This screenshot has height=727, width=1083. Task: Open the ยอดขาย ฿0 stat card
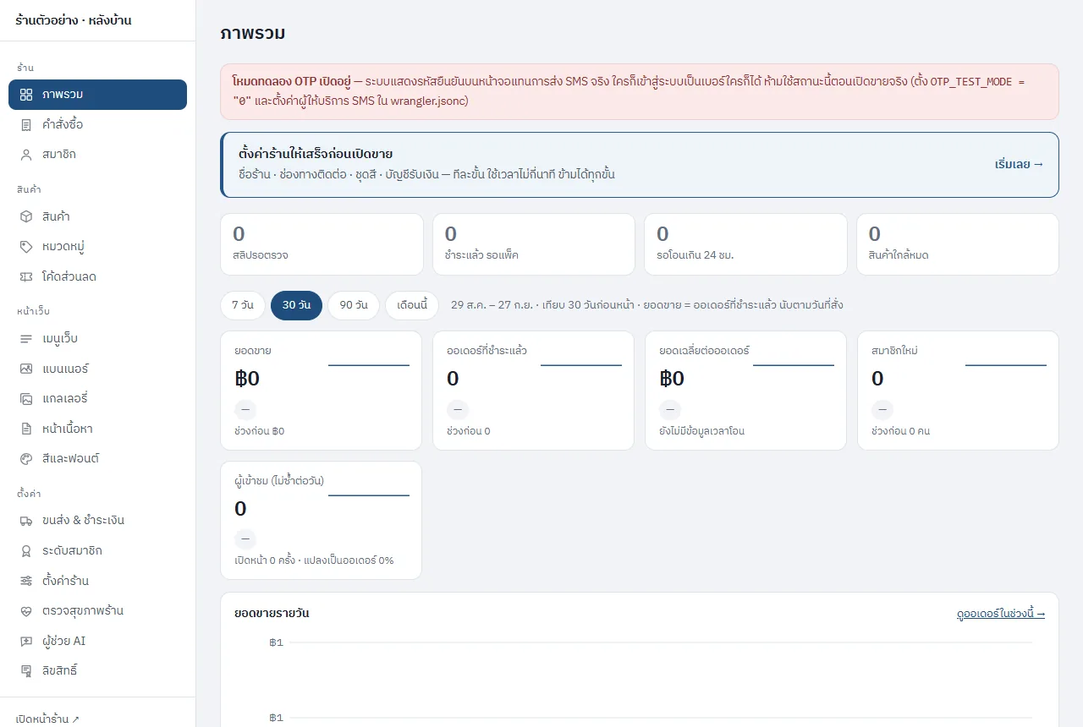pos(321,391)
